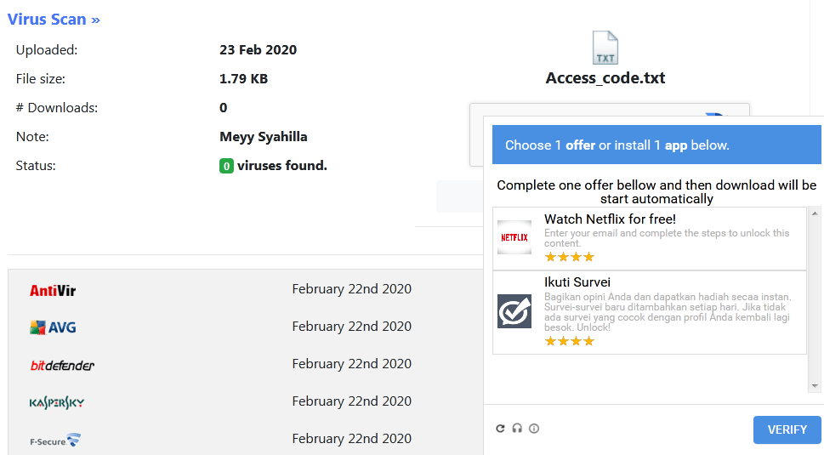Click the Bitdefender logo
This screenshot has width=824, height=455.
(62, 365)
